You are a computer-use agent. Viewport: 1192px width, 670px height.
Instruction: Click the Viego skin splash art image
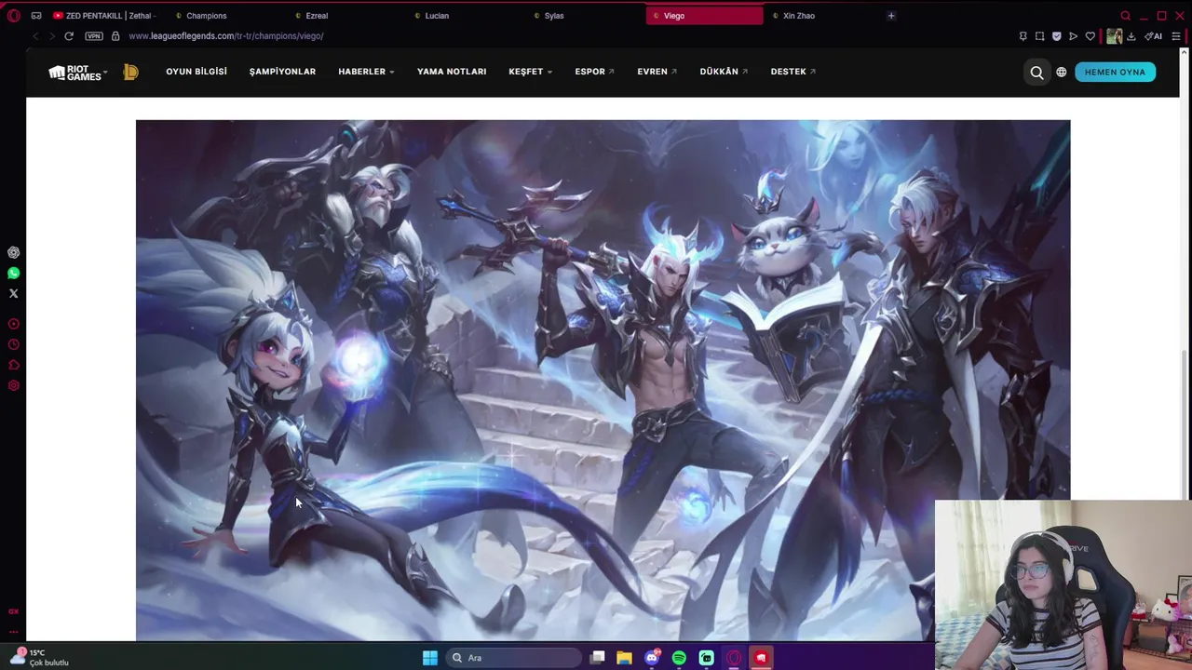coord(603,380)
